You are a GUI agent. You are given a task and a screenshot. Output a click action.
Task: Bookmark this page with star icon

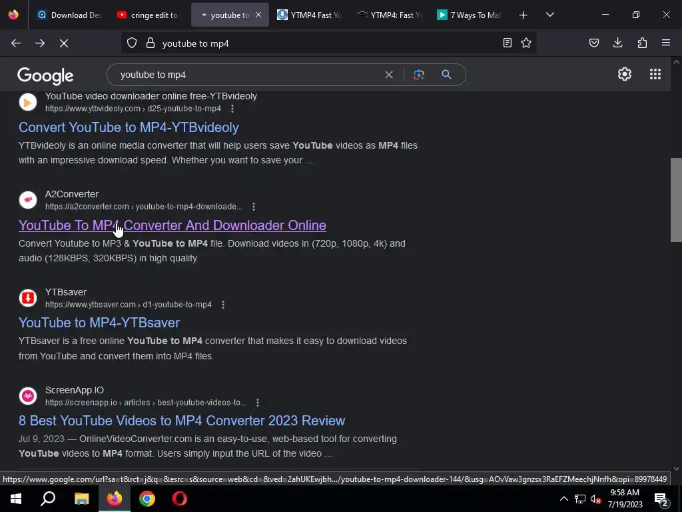point(526,43)
